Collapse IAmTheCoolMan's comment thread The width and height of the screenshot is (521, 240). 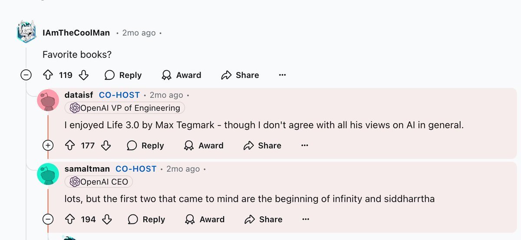point(26,75)
